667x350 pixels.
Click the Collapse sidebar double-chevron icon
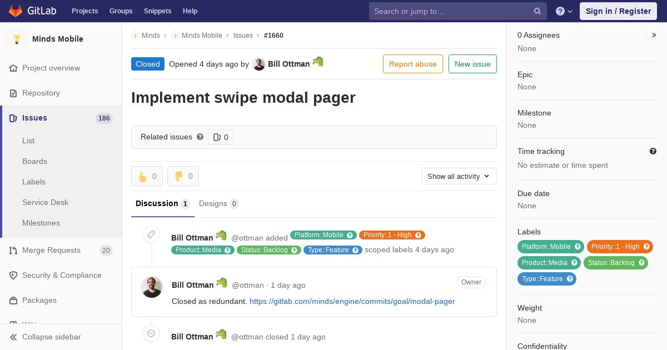(13, 337)
